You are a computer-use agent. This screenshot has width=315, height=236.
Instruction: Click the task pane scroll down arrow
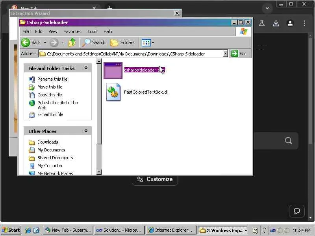(99, 172)
